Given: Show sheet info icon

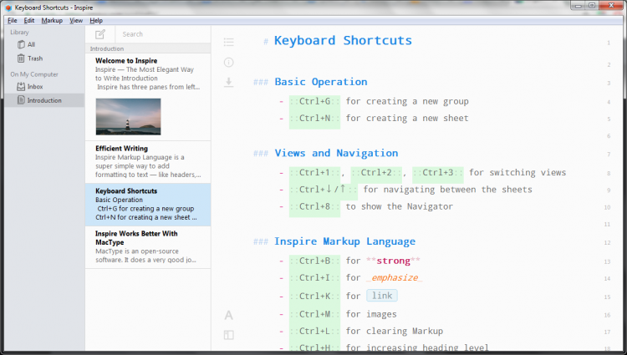Looking at the screenshot, I should 229,63.
